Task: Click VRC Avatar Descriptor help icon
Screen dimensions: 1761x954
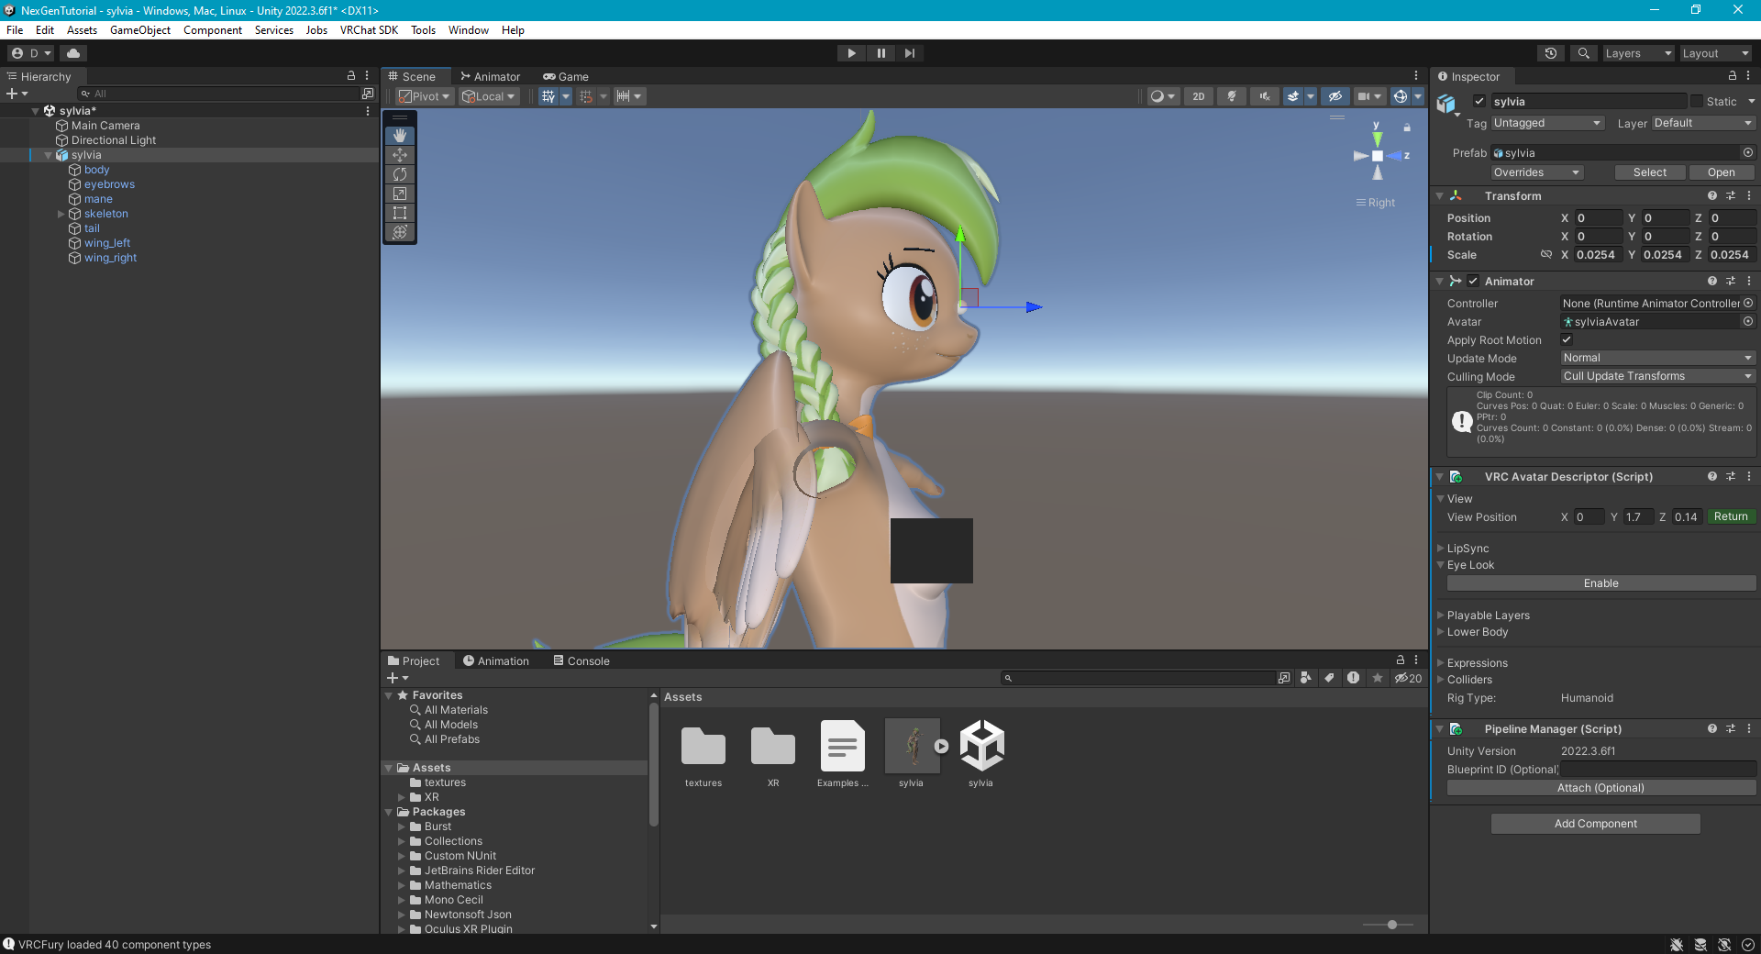Action: 1711,476
